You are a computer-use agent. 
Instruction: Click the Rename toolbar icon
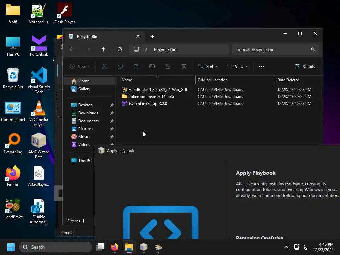coord(152,66)
